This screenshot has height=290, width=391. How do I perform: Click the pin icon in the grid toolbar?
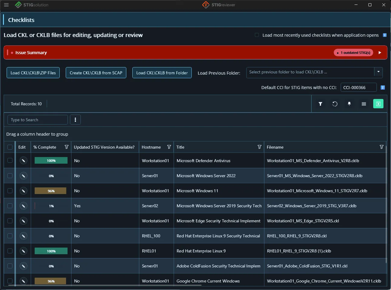pos(349,104)
